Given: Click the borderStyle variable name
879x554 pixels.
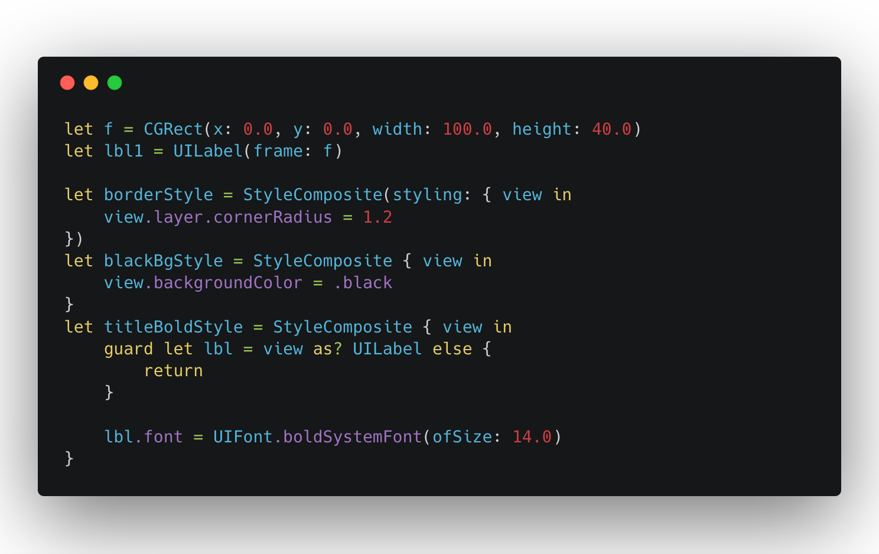Looking at the screenshot, I should pos(158,194).
